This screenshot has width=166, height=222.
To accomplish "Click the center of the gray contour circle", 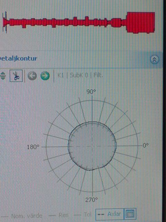I will pyautogui.click(x=92, y=146).
